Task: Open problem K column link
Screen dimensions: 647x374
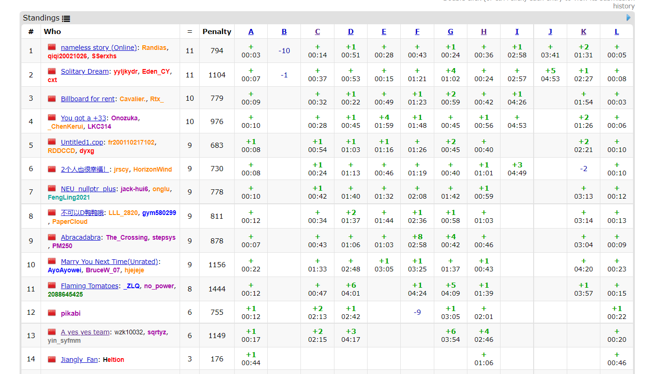Action: click(x=584, y=32)
